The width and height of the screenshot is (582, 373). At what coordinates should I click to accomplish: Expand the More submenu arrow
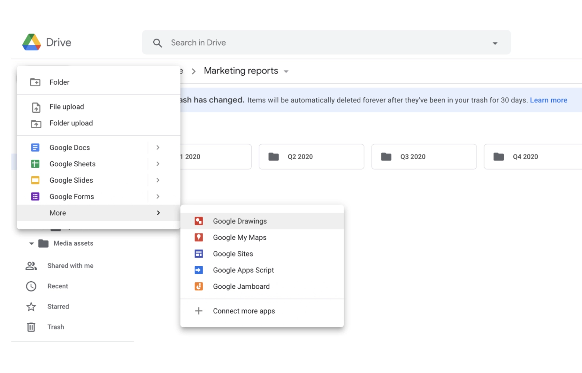(158, 213)
